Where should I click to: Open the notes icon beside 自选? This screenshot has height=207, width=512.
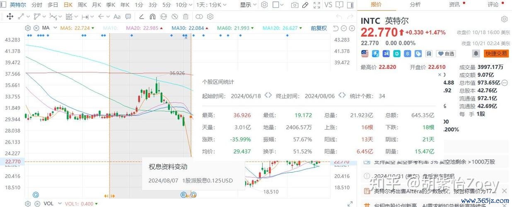[x=429, y=54]
